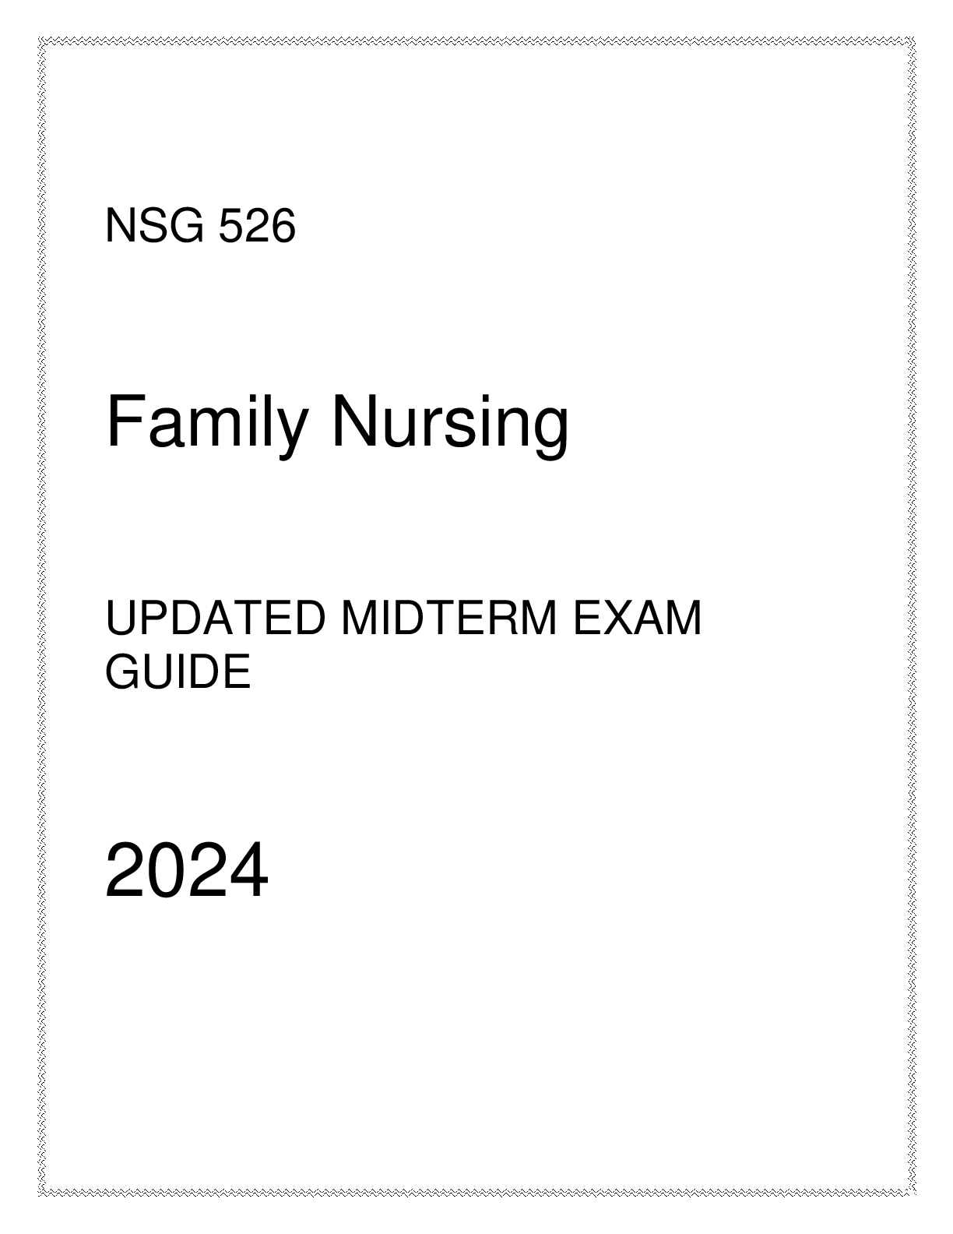Click the word "GUIDE" in the subtitle
This screenshot has width=953, height=1234.
click(178, 672)
